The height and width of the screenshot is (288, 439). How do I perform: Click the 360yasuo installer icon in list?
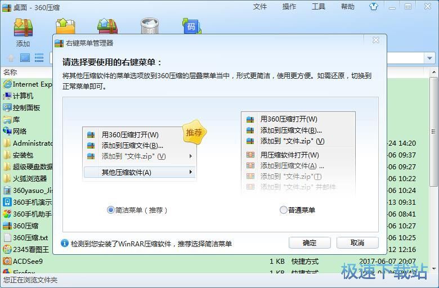[7, 190]
